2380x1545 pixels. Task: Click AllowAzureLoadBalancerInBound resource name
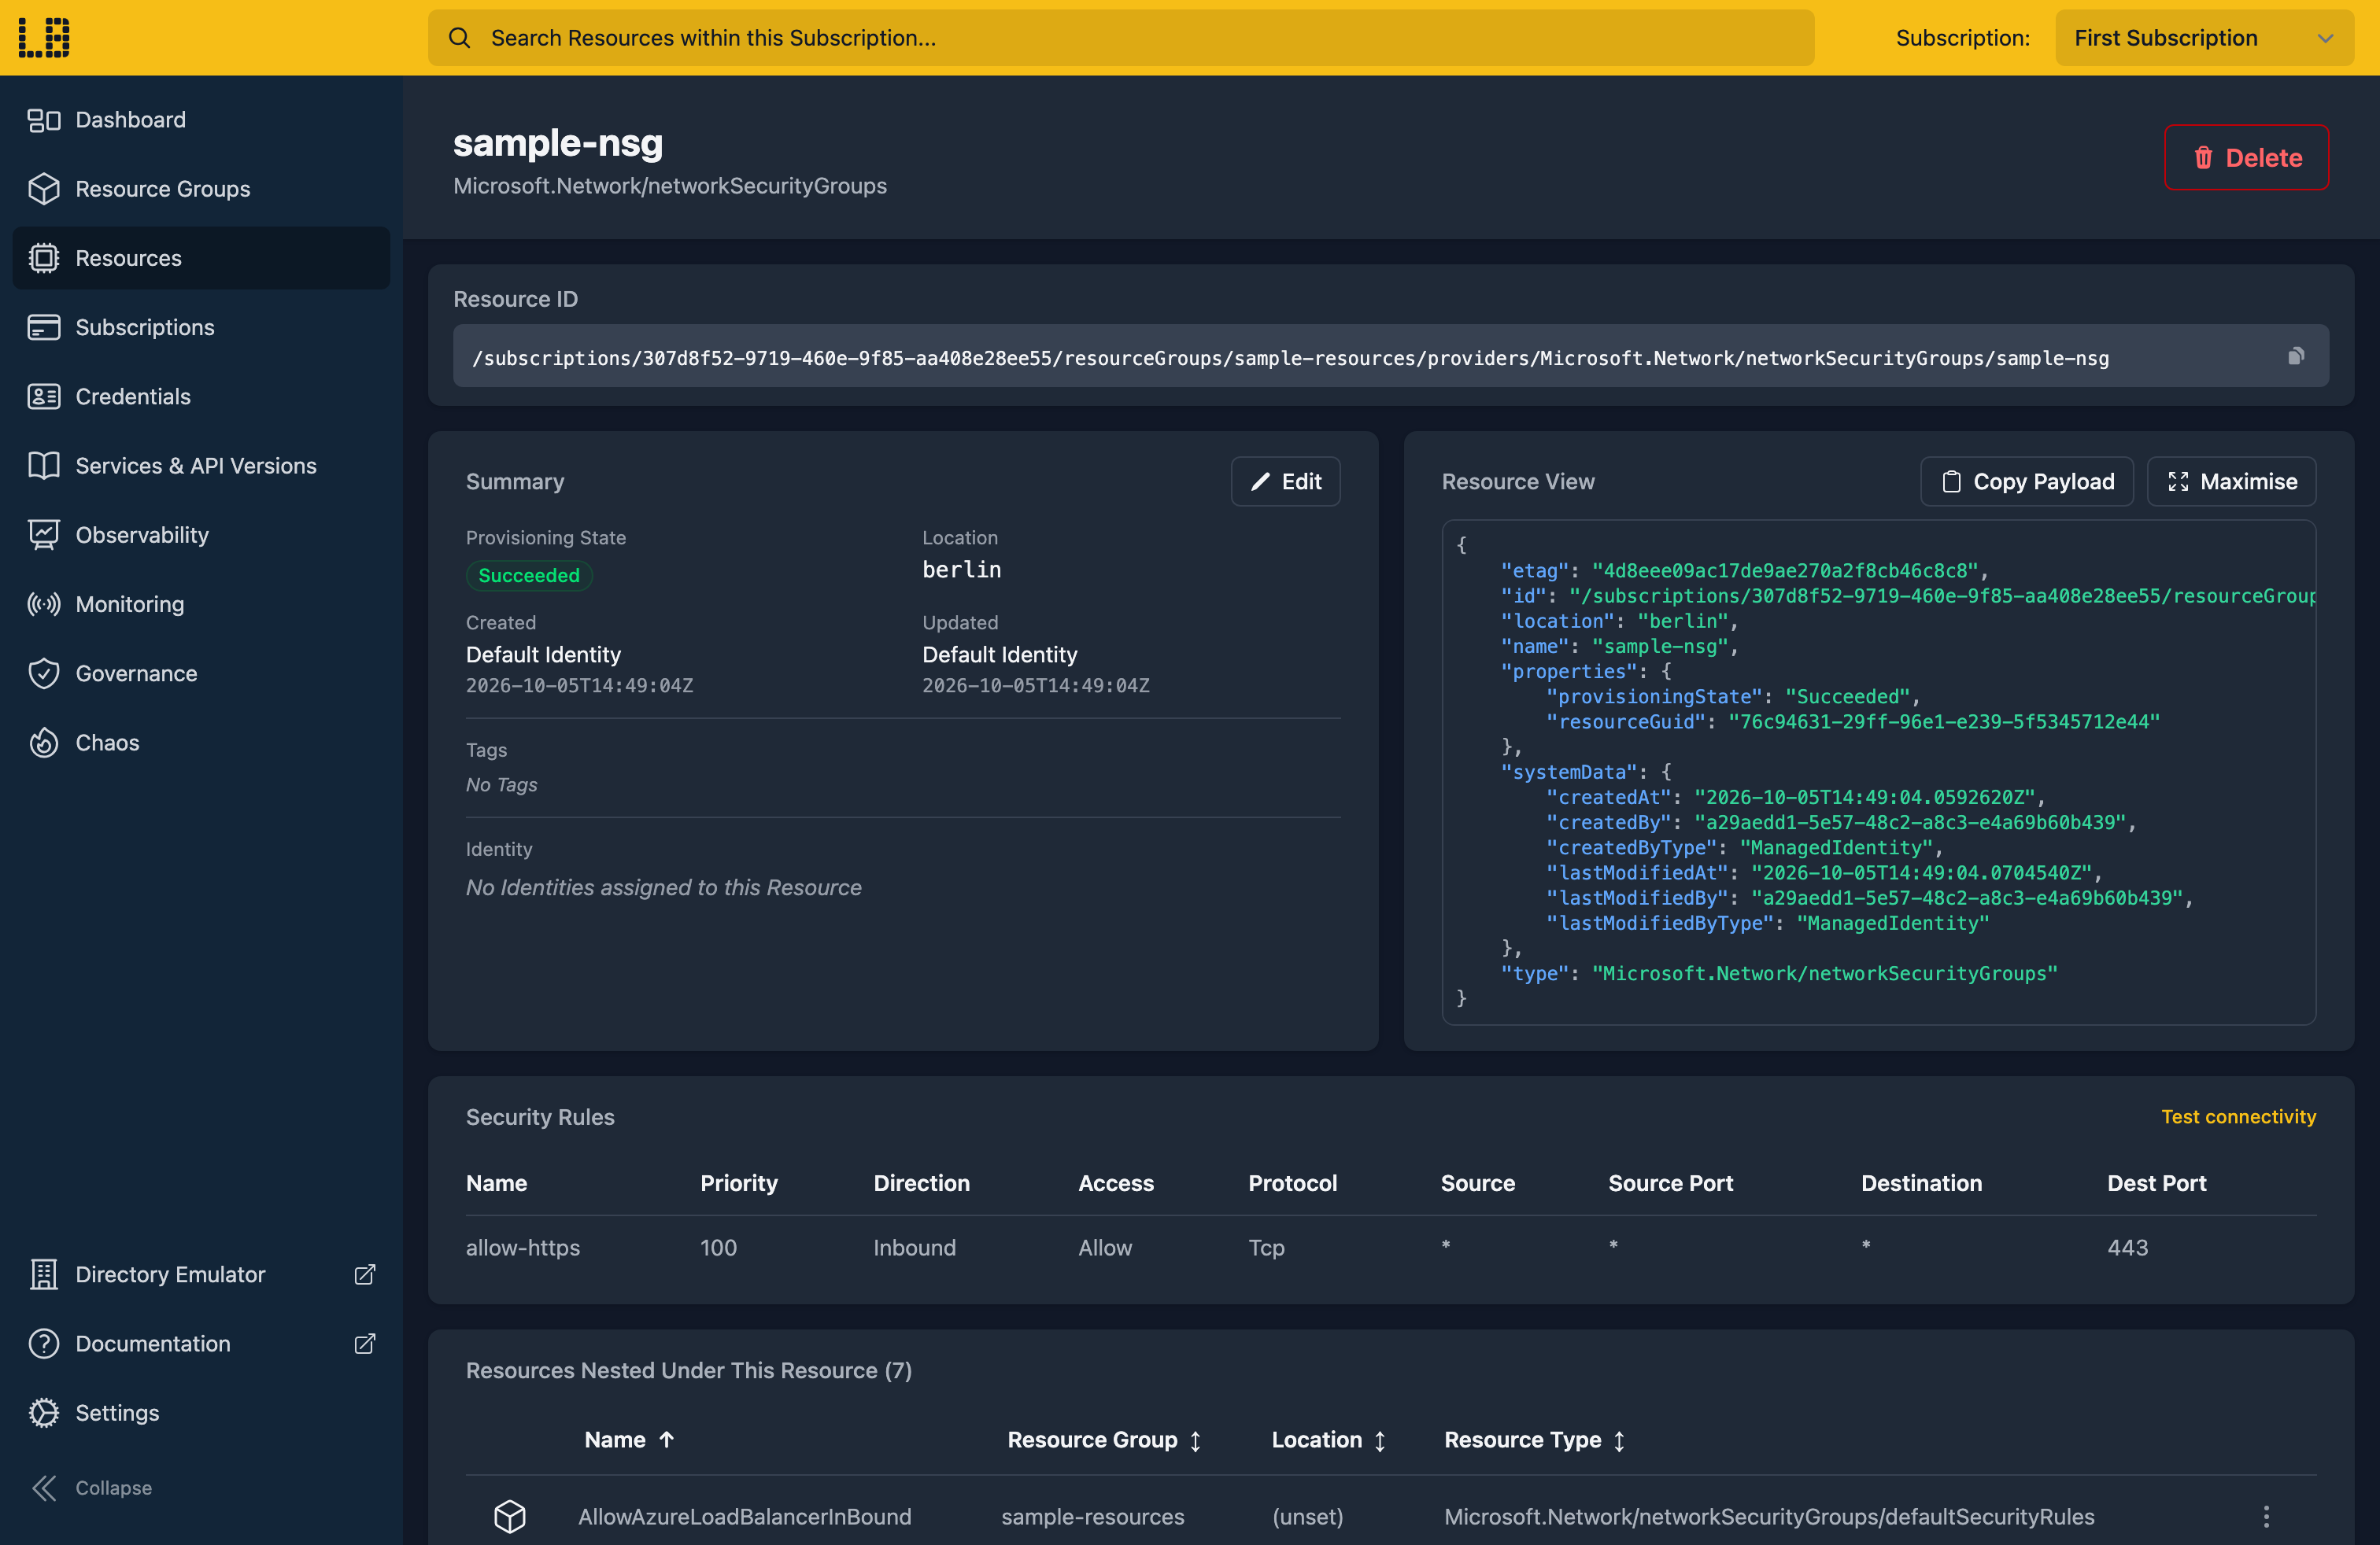(744, 1516)
